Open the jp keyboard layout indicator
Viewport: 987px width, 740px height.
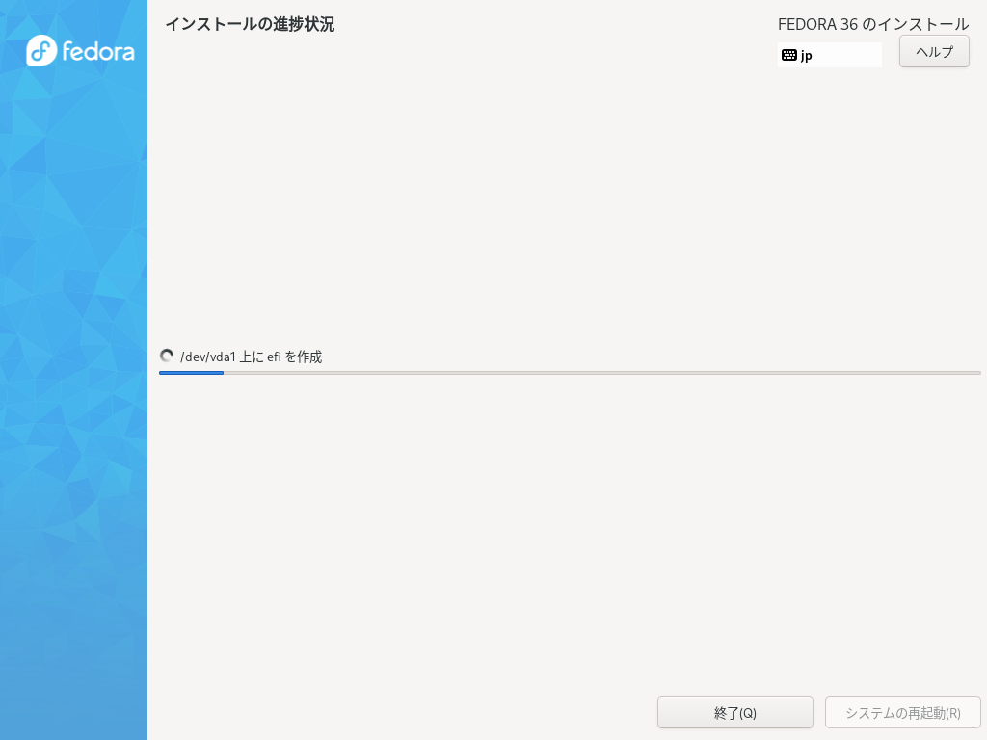830,55
